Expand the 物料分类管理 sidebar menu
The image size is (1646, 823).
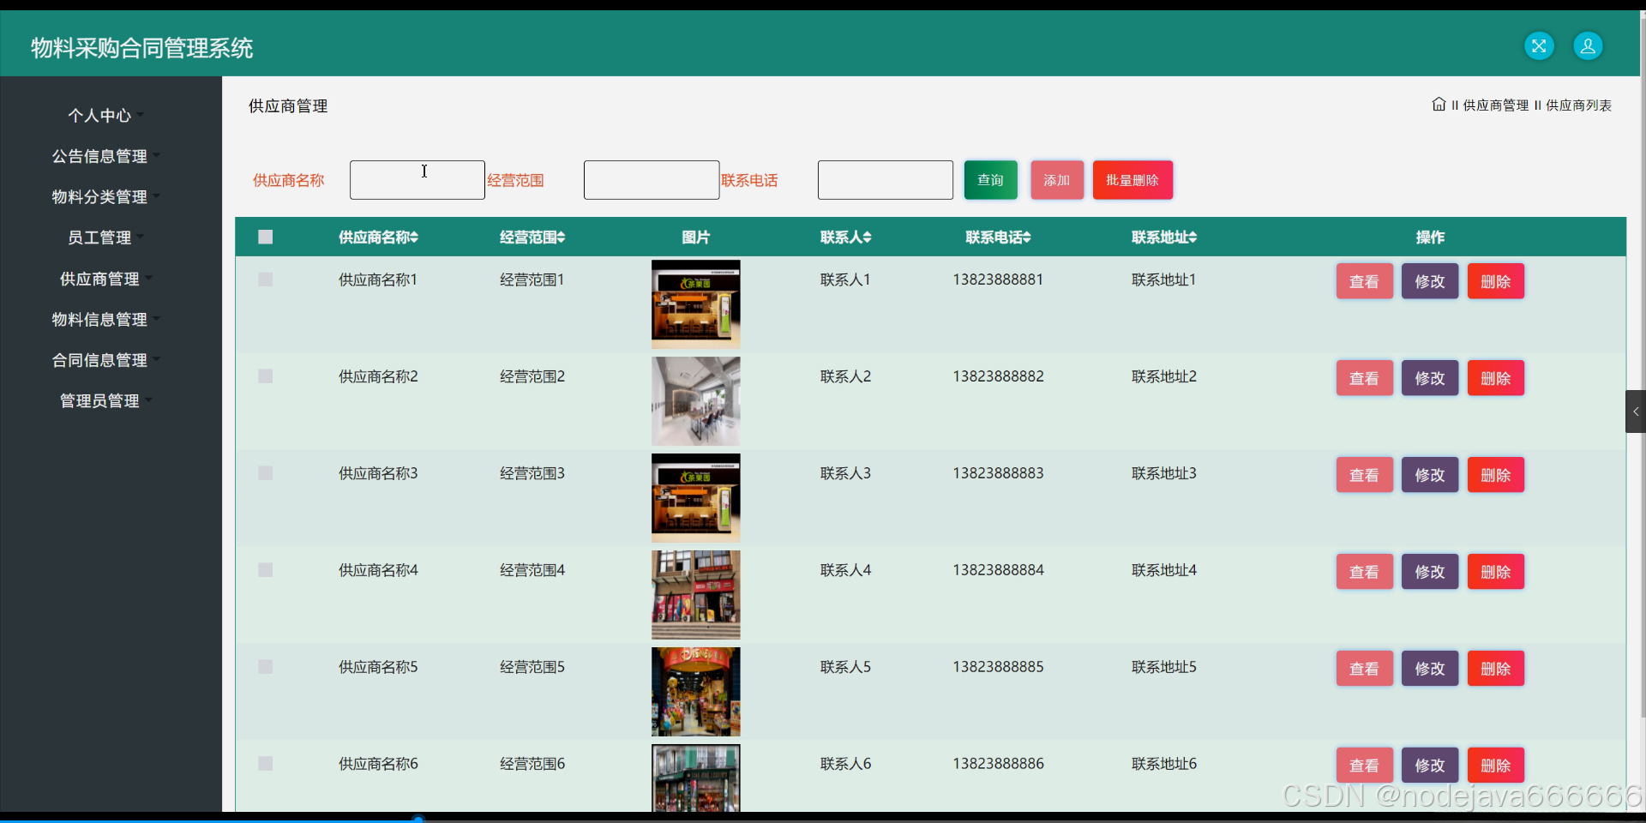tap(106, 196)
